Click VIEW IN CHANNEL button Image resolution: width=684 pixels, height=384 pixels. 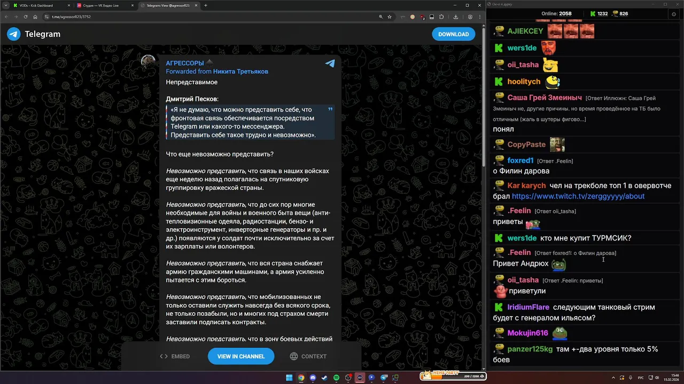[x=241, y=356]
